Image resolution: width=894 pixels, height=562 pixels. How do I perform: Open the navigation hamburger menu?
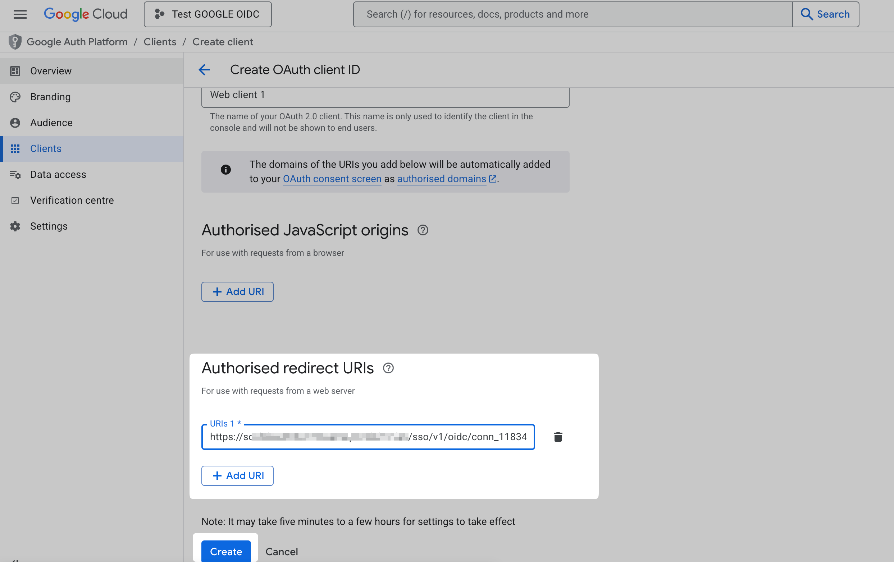[x=20, y=14]
